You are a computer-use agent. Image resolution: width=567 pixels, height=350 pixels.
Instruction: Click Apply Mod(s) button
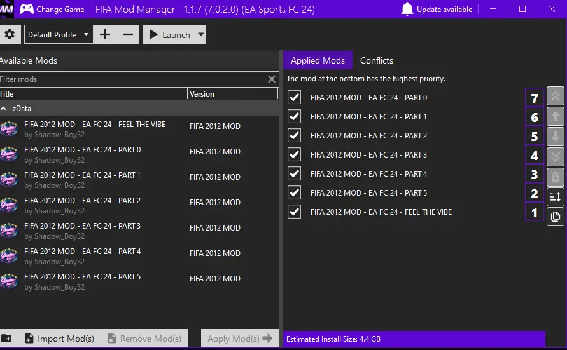point(240,339)
